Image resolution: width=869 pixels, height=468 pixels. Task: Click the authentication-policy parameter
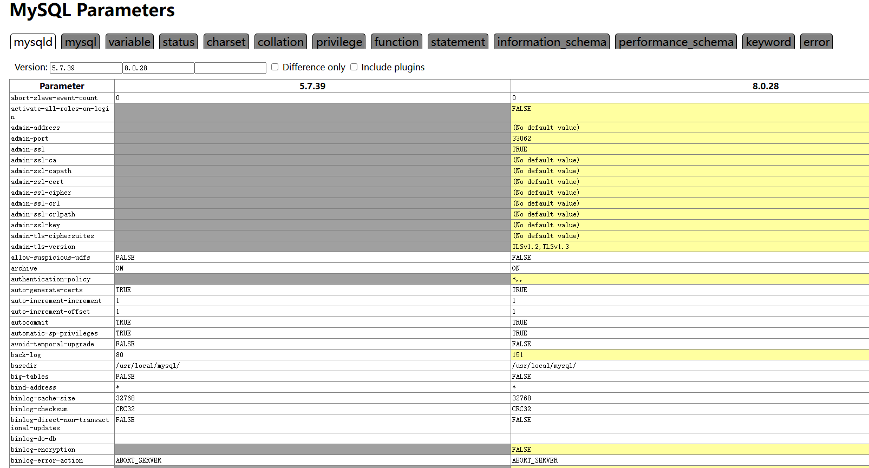(50, 279)
